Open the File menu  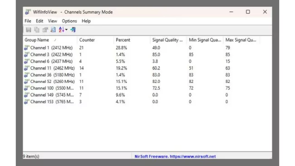[x=28, y=21]
